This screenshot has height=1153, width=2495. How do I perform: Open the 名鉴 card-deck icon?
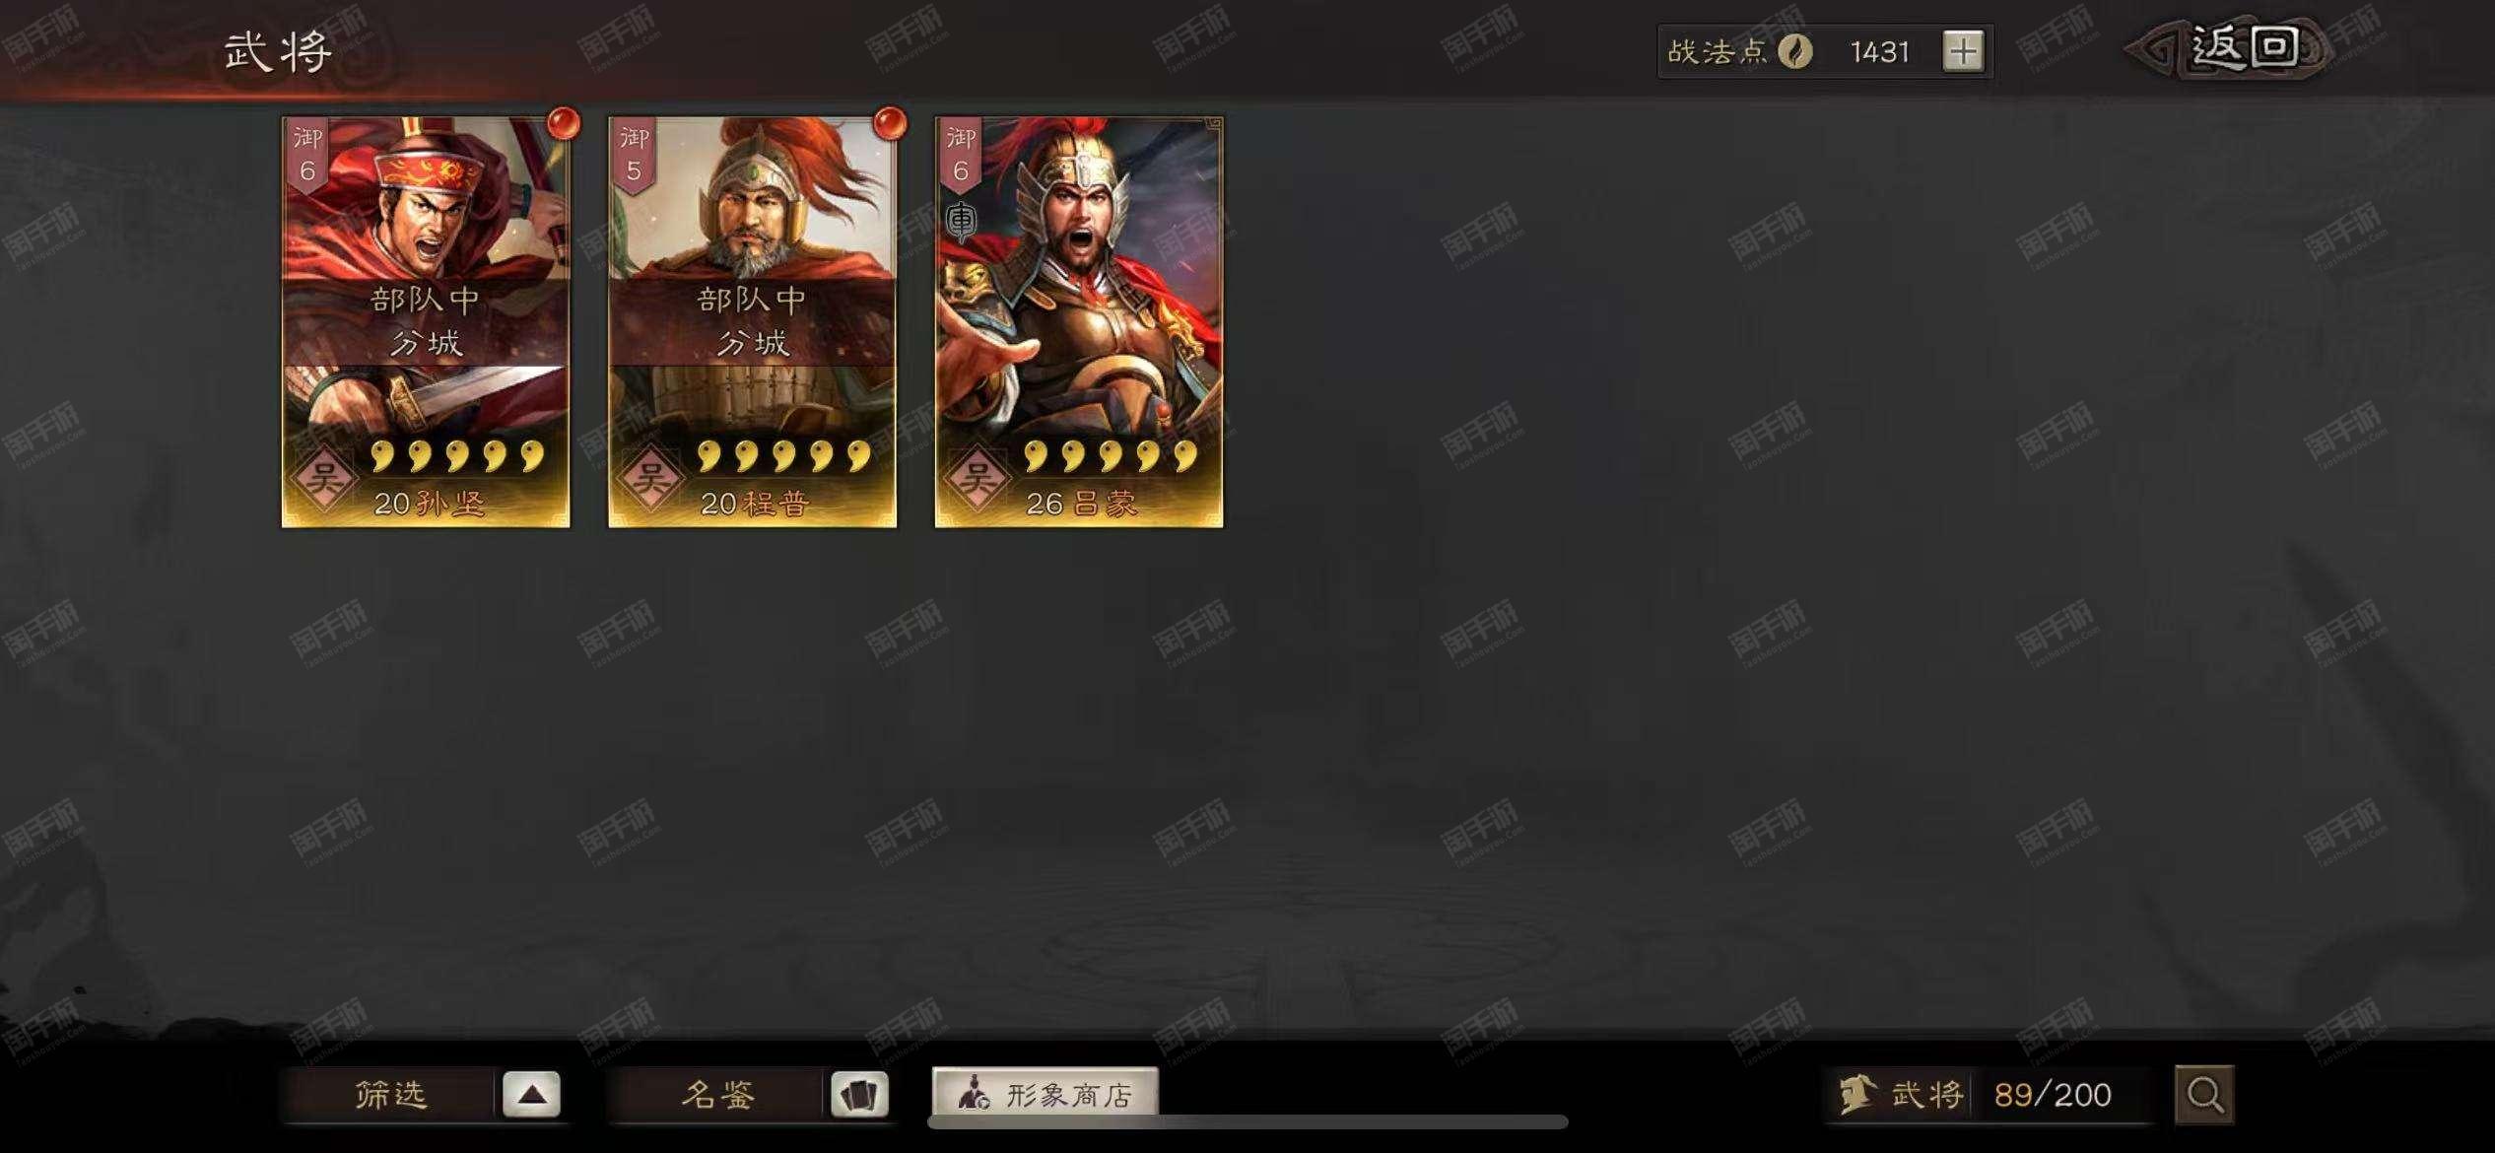click(x=859, y=1095)
